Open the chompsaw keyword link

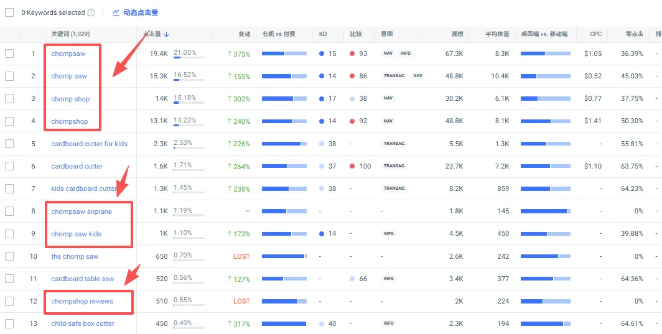tap(68, 53)
